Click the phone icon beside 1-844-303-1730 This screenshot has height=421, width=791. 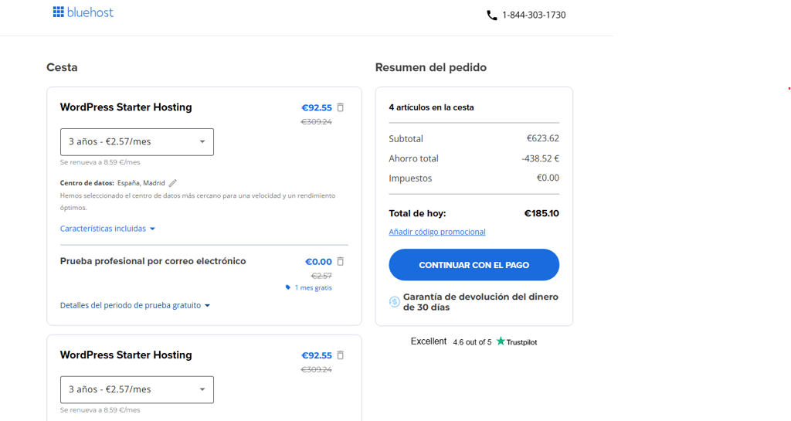pos(492,15)
